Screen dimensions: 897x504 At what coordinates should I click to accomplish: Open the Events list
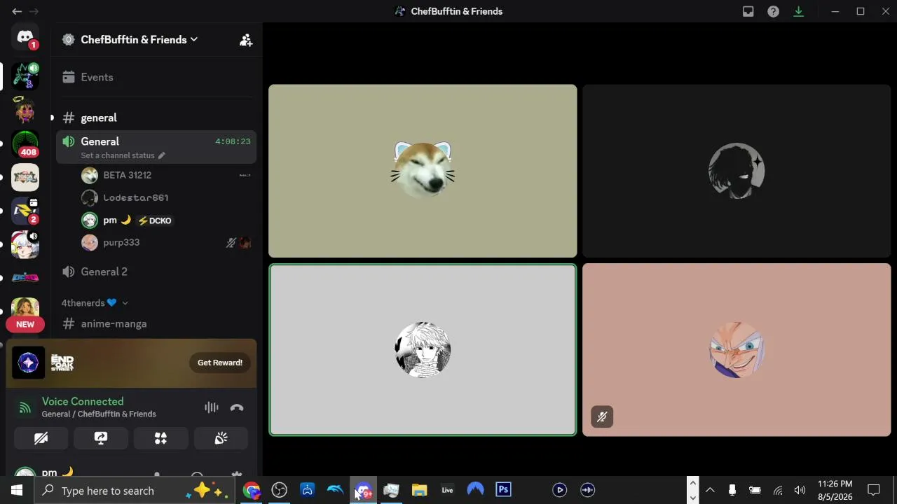[x=156, y=77]
